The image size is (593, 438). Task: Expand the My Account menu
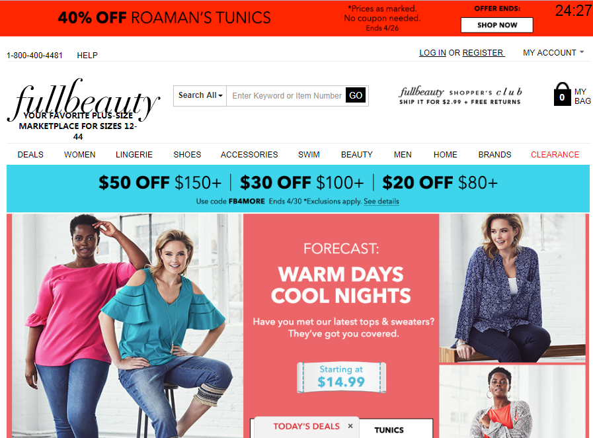[x=553, y=53]
